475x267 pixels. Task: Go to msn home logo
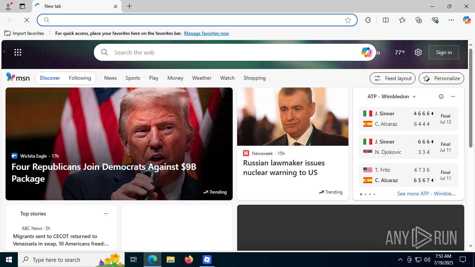click(x=18, y=77)
